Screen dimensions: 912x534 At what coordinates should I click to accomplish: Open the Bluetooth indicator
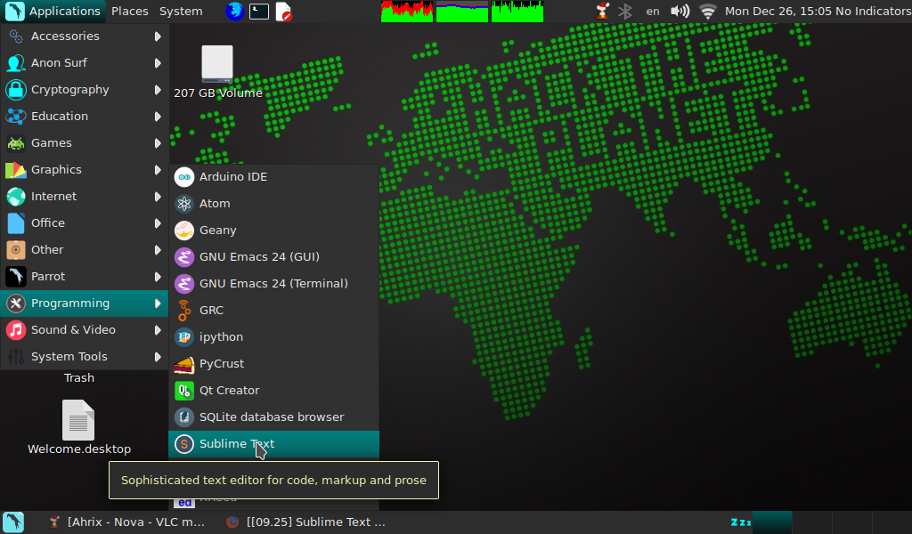[x=625, y=11]
